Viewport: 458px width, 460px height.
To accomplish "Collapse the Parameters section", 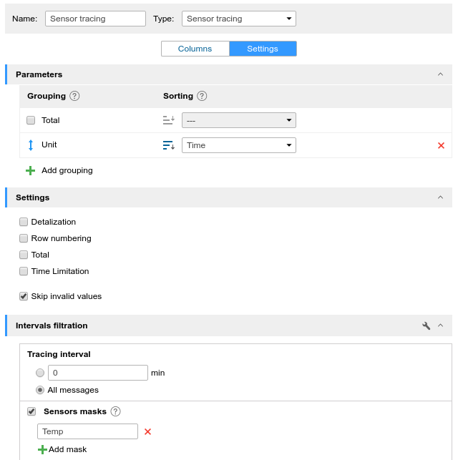I will coord(440,74).
